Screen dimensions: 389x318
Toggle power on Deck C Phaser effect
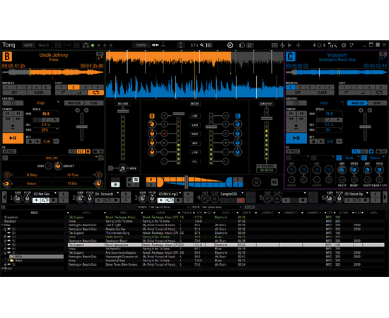click(364, 158)
